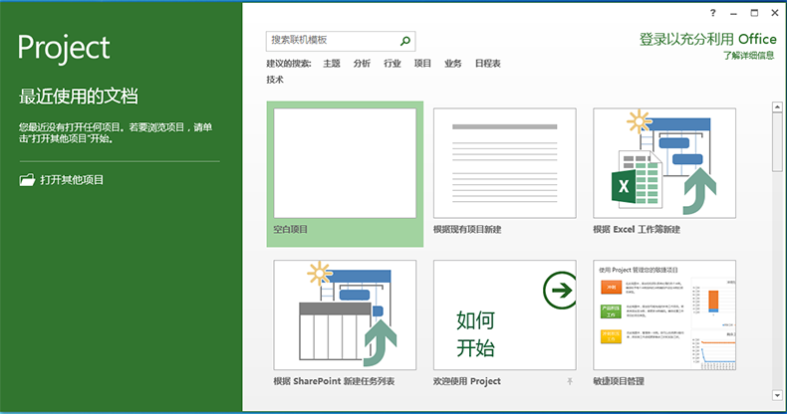Image resolution: width=787 pixels, height=414 pixels.
Task: Click the 欢迎使用 Project caption
Action: (x=467, y=381)
